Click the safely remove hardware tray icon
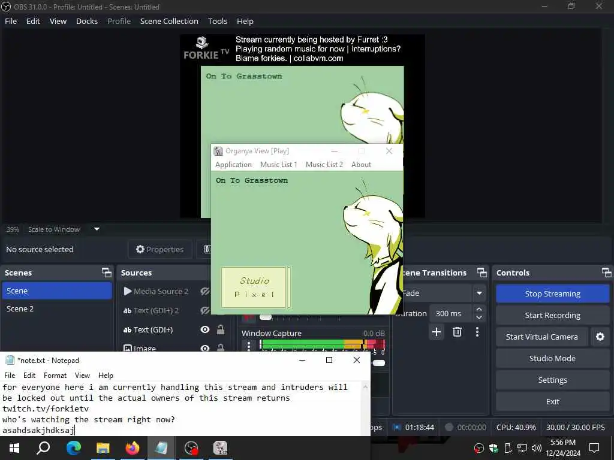The width and height of the screenshot is (614, 460). (x=508, y=448)
